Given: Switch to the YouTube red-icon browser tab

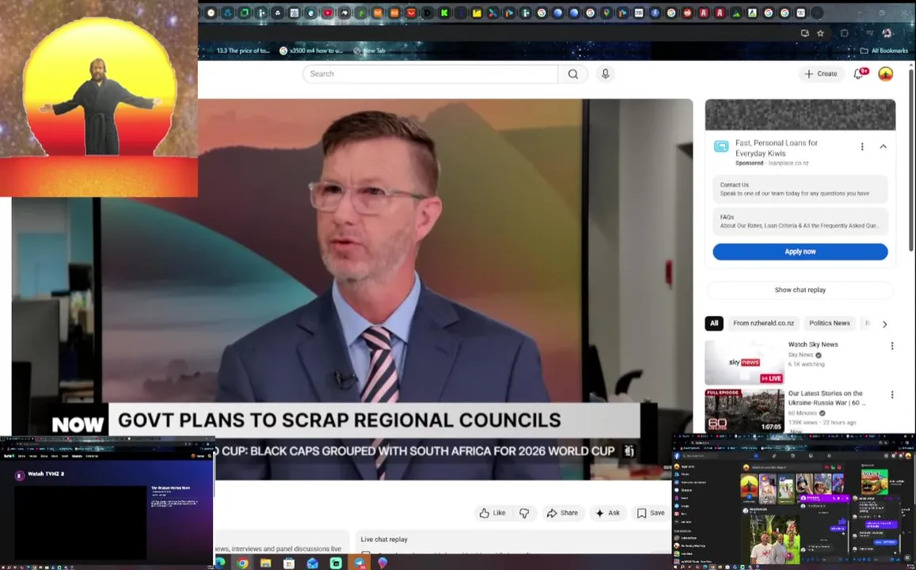Looking at the screenshot, I should click(x=328, y=13).
